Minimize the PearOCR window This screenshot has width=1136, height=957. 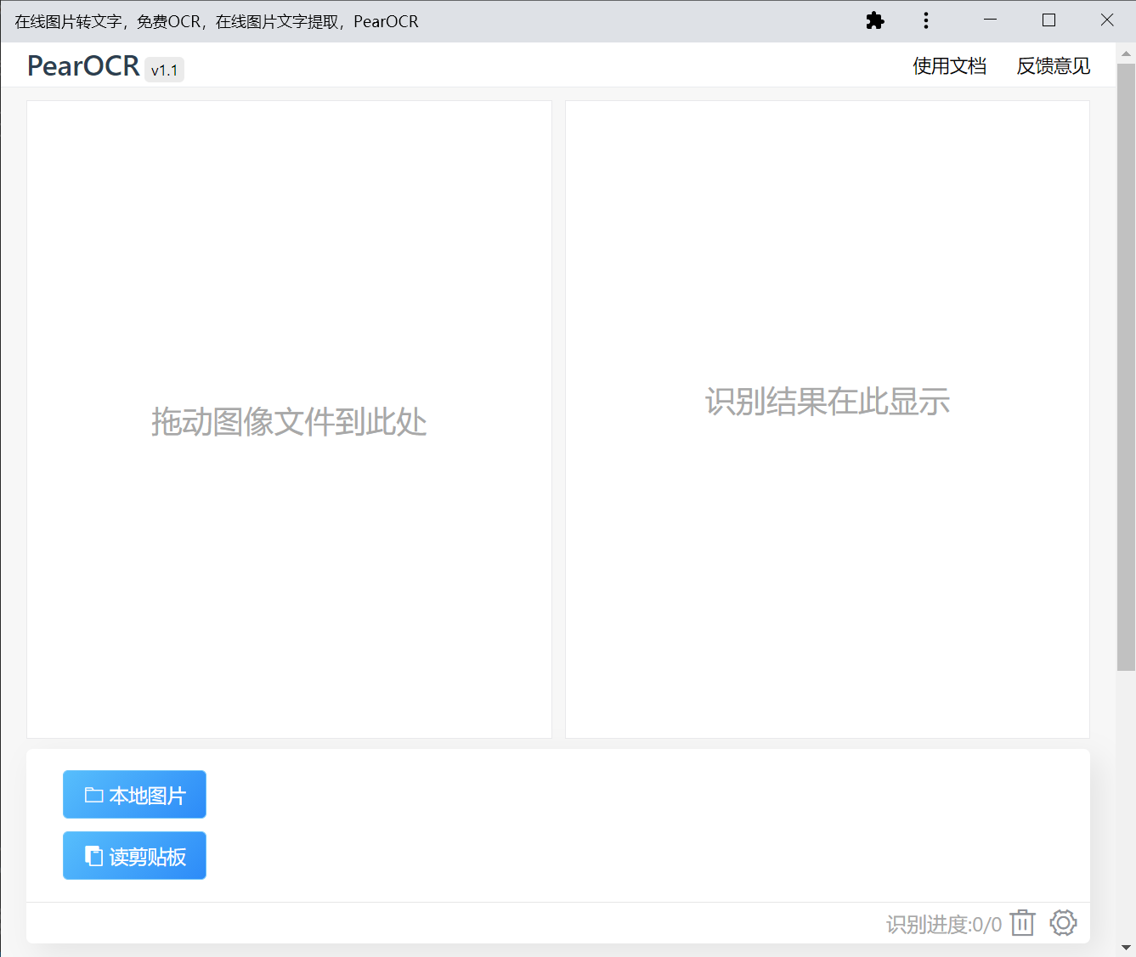990,20
